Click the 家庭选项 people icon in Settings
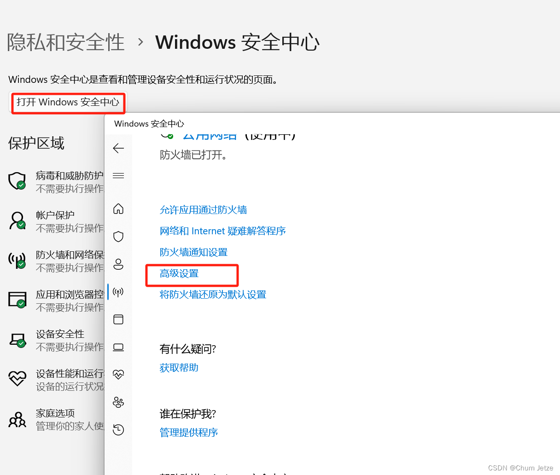The height and width of the screenshot is (475, 560). click(17, 419)
